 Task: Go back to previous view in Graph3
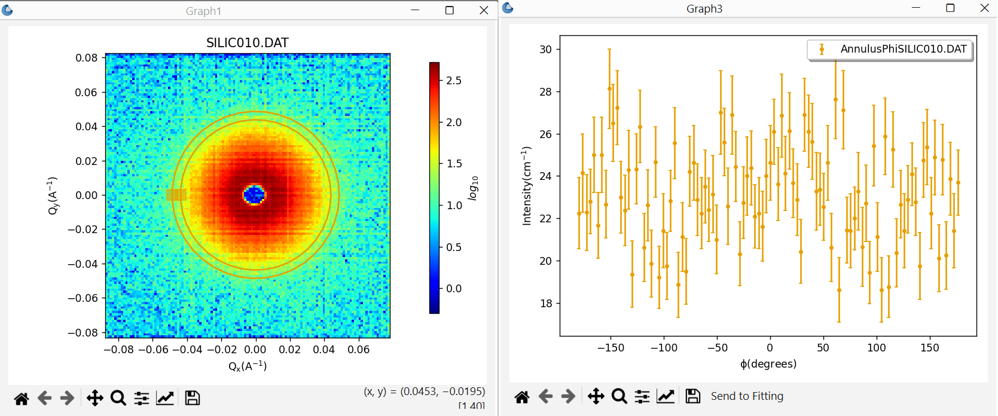[545, 396]
